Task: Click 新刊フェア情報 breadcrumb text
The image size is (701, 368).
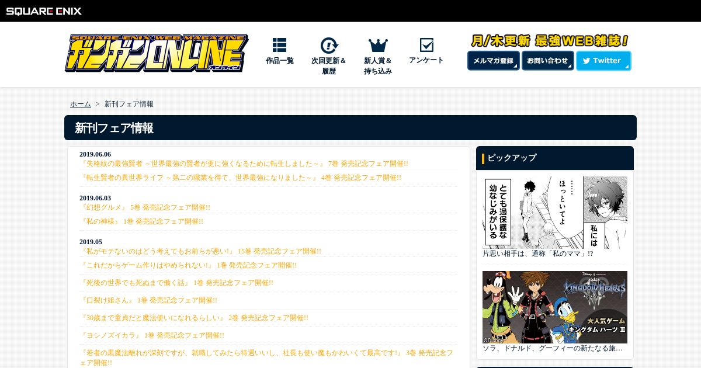Action: (x=129, y=104)
